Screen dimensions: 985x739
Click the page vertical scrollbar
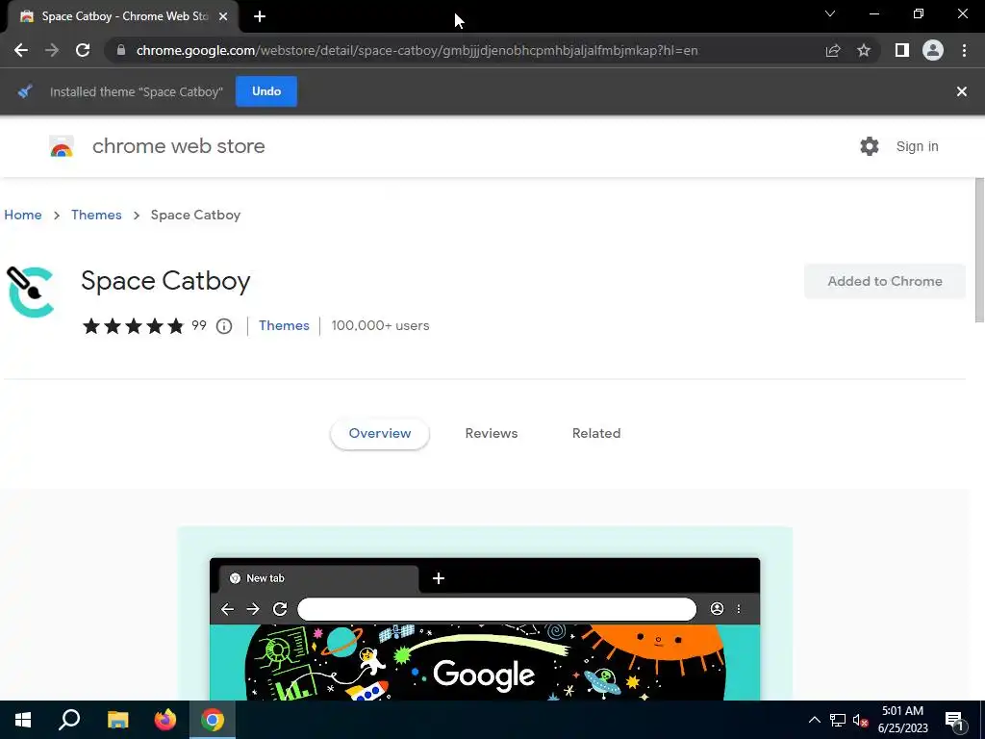(x=979, y=251)
